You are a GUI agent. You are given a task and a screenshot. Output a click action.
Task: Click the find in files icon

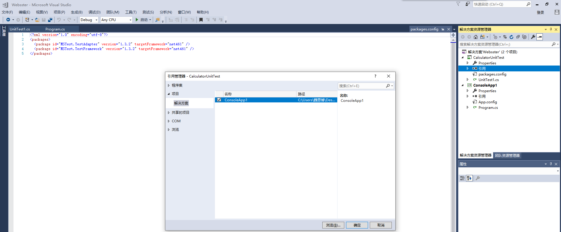(157, 20)
